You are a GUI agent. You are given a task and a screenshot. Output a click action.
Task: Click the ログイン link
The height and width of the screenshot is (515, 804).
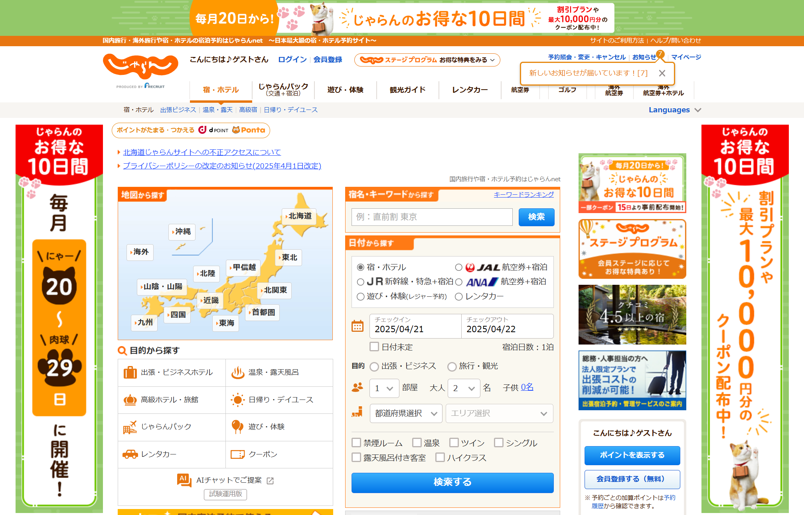pyautogui.click(x=292, y=59)
